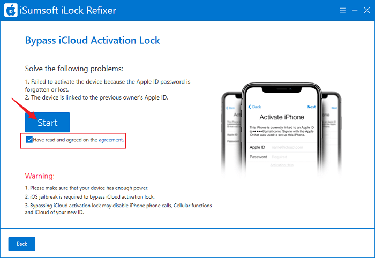This screenshot has height=258, width=375.
Task: Click the Bypass iCloud Activation Lock heading
Action: (x=93, y=41)
